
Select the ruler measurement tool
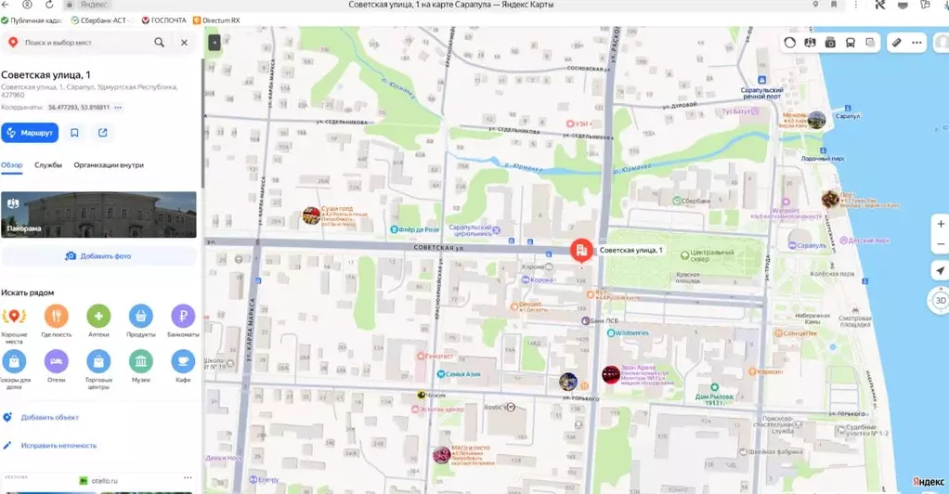(897, 43)
